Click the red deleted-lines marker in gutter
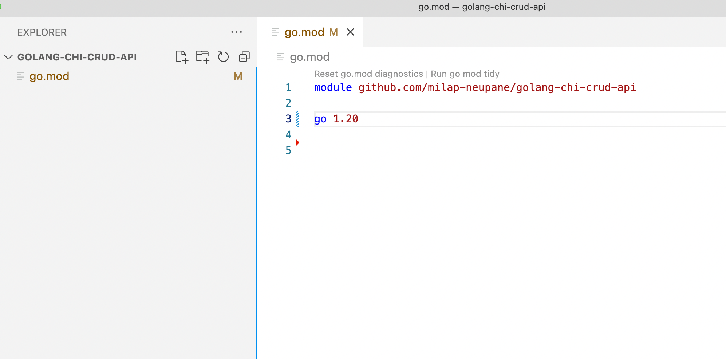Image resolution: width=726 pixels, height=359 pixels. tap(297, 142)
